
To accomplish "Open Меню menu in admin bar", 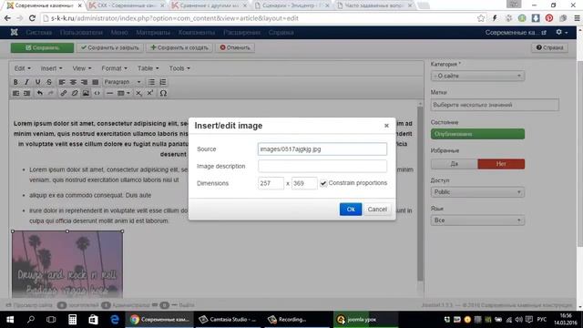I will [119, 33].
